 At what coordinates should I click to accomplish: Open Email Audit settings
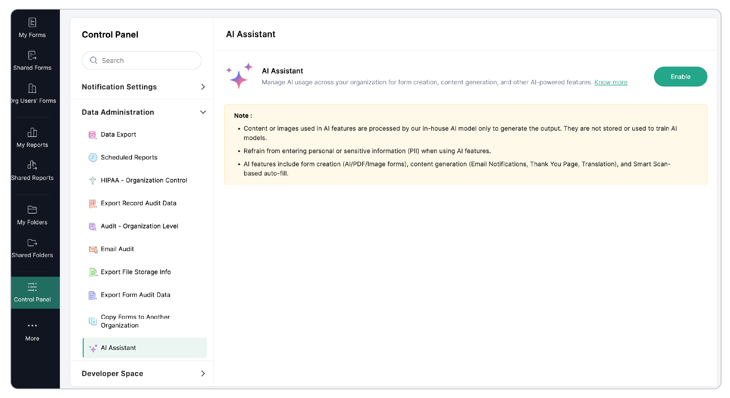[117, 249]
